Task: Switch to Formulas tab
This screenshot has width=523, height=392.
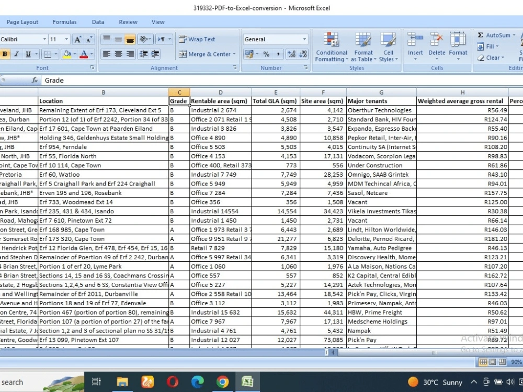Action: pos(64,22)
